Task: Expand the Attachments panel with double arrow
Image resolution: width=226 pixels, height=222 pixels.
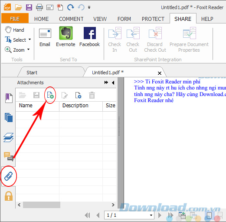Action: coord(106,83)
